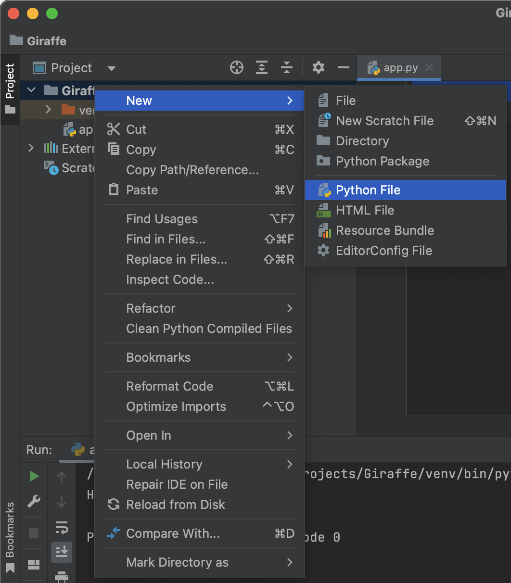Expand the Open In submenu
Viewport: 511px width, 583px height.
pyautogui.click(x=200, y=435)
